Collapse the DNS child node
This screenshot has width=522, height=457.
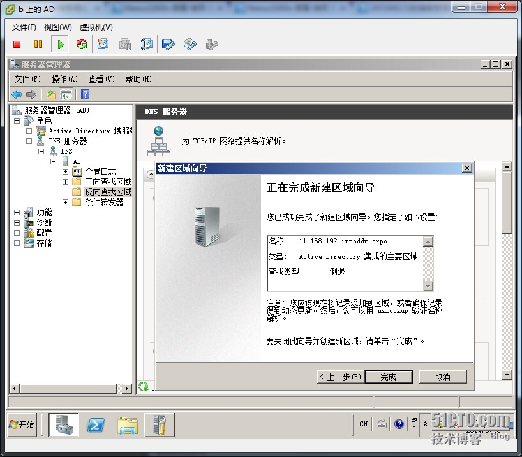41,151
